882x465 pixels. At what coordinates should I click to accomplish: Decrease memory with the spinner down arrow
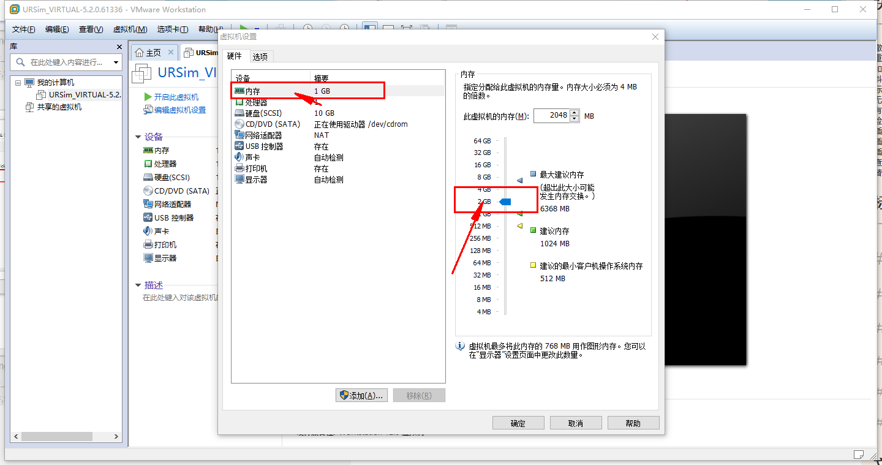[575, 119]
